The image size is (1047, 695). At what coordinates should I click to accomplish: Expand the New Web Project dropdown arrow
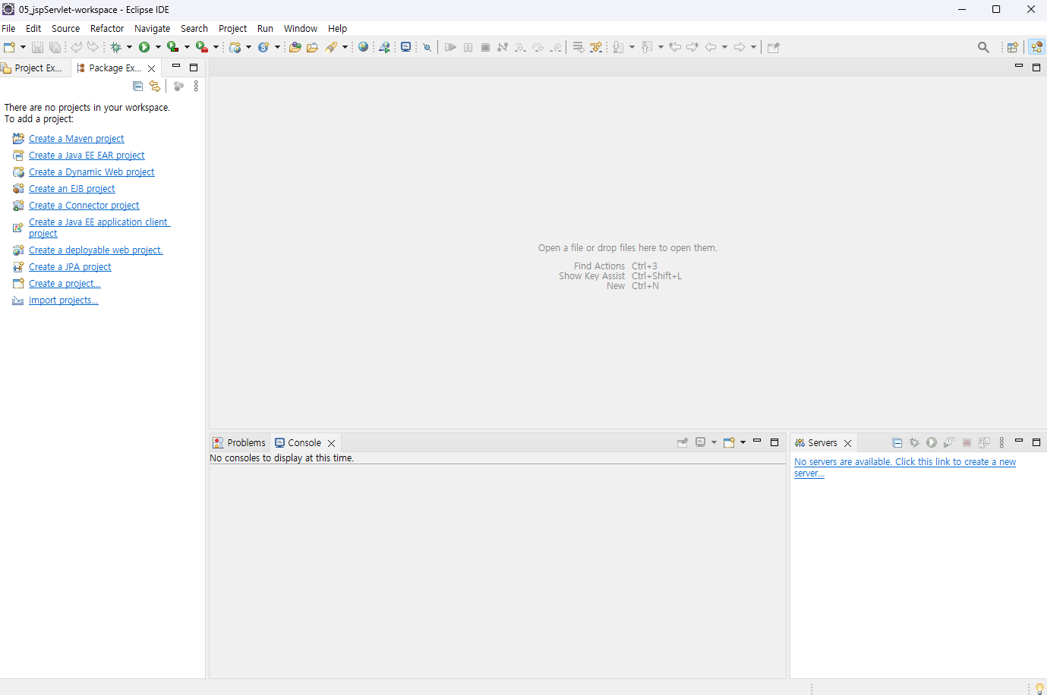(x=248, y=47)
